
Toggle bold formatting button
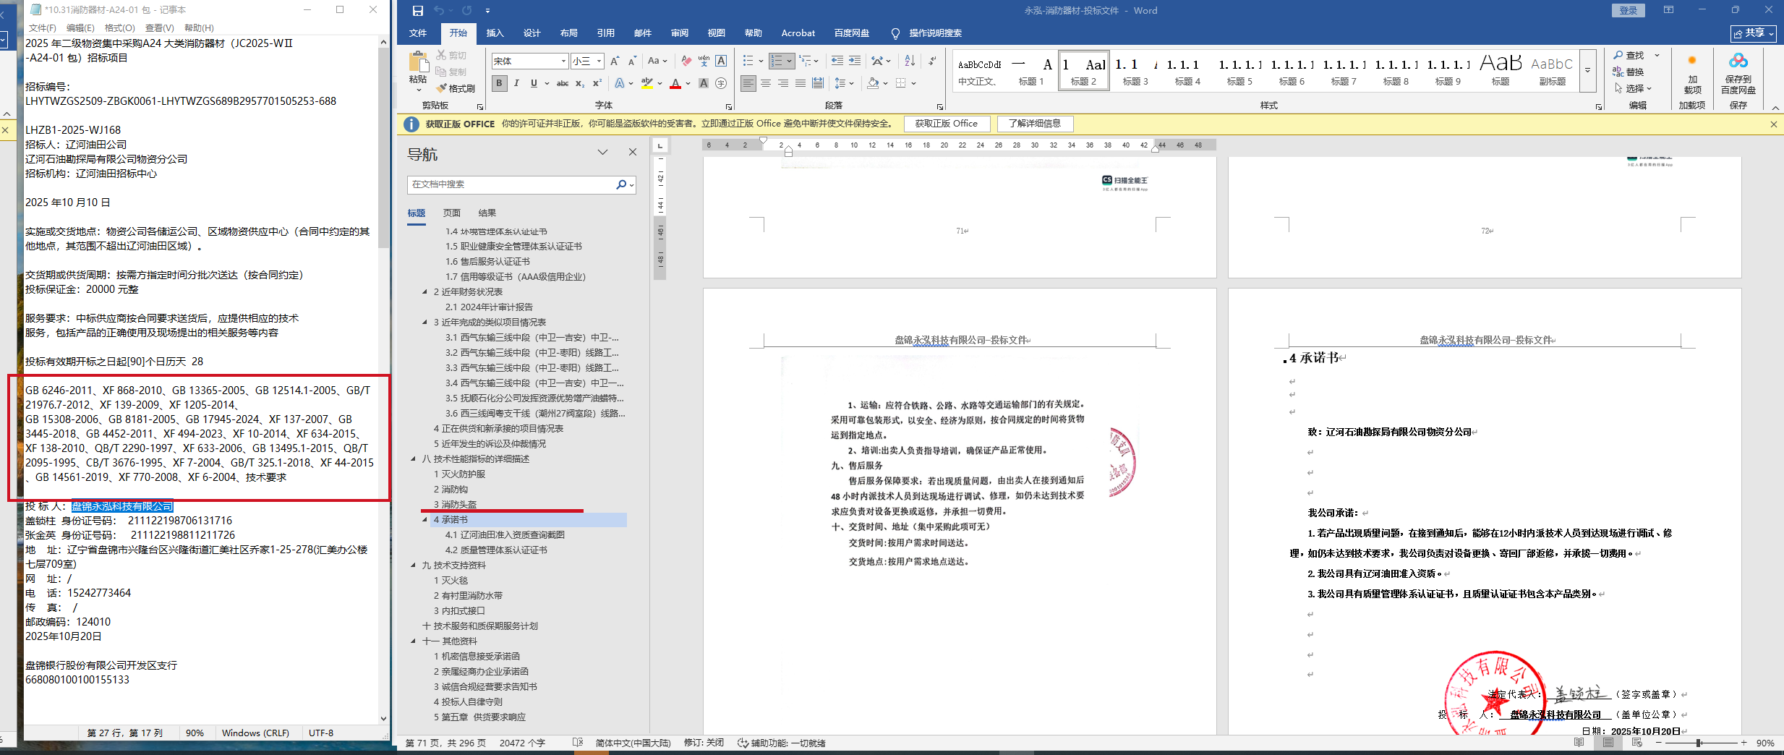tap(499, 84)
